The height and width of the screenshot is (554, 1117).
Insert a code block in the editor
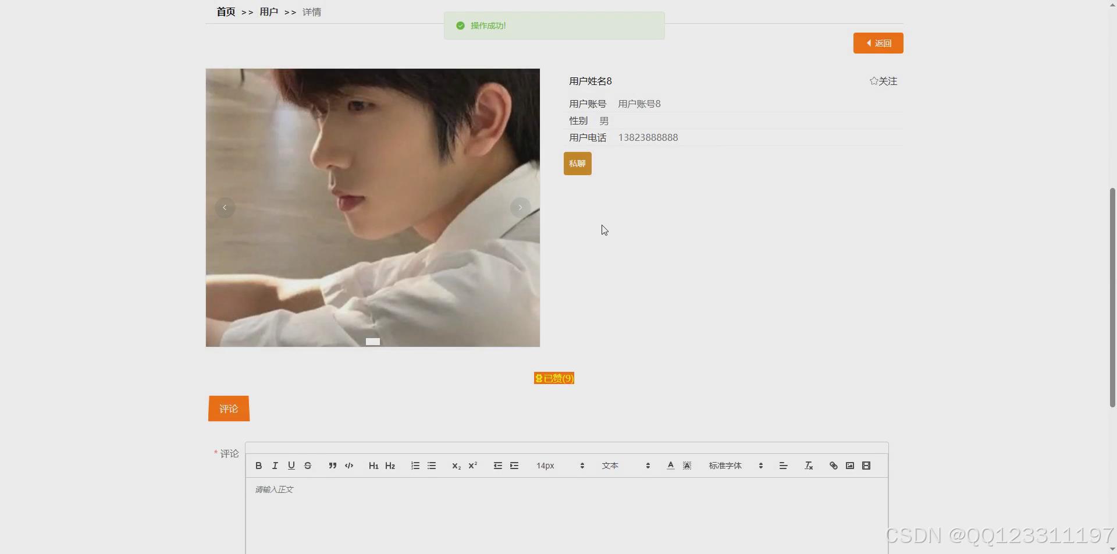[x=349, y=466]
